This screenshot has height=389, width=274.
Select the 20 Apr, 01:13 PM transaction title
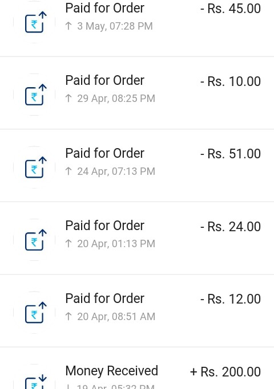(104, 226)
